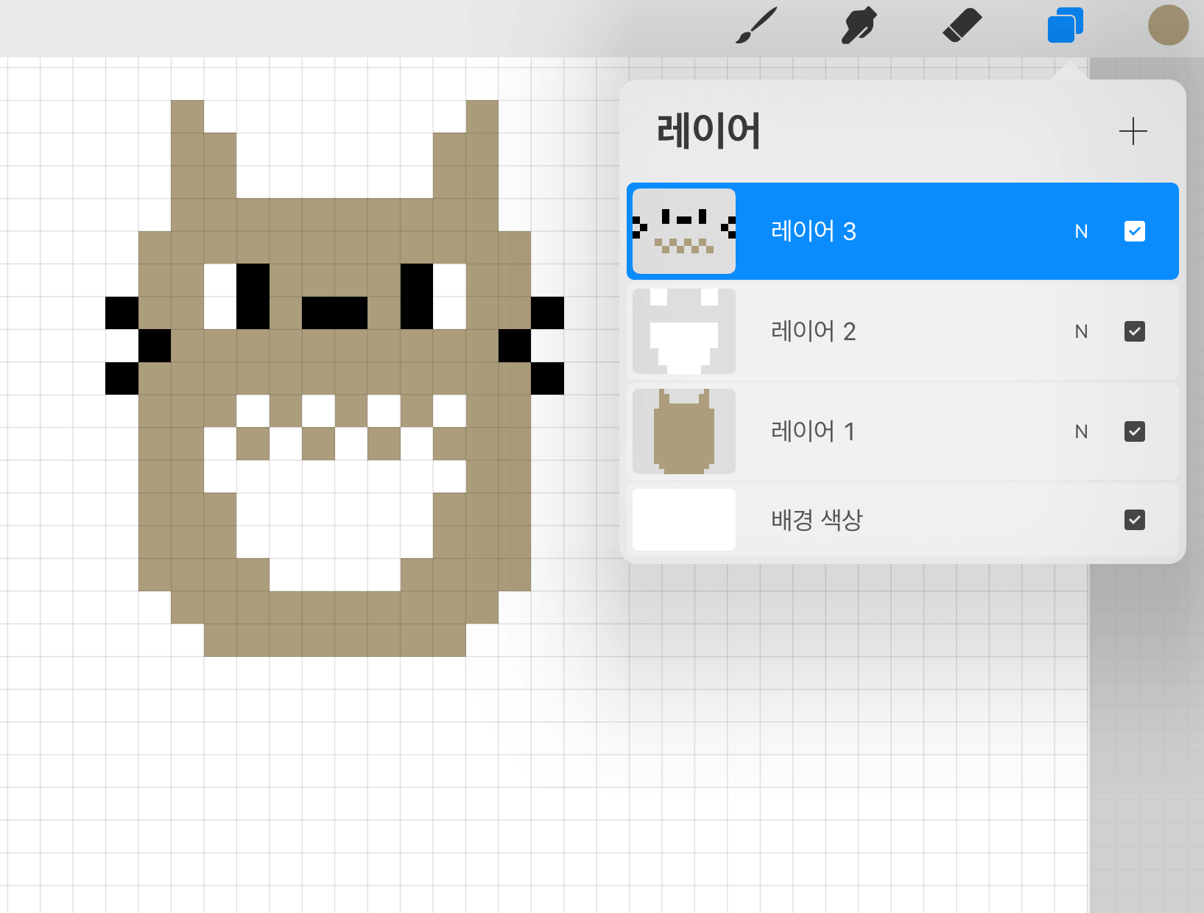
Task: Hide 레이어 3 with its checkbox
Action: (1135, 231)
